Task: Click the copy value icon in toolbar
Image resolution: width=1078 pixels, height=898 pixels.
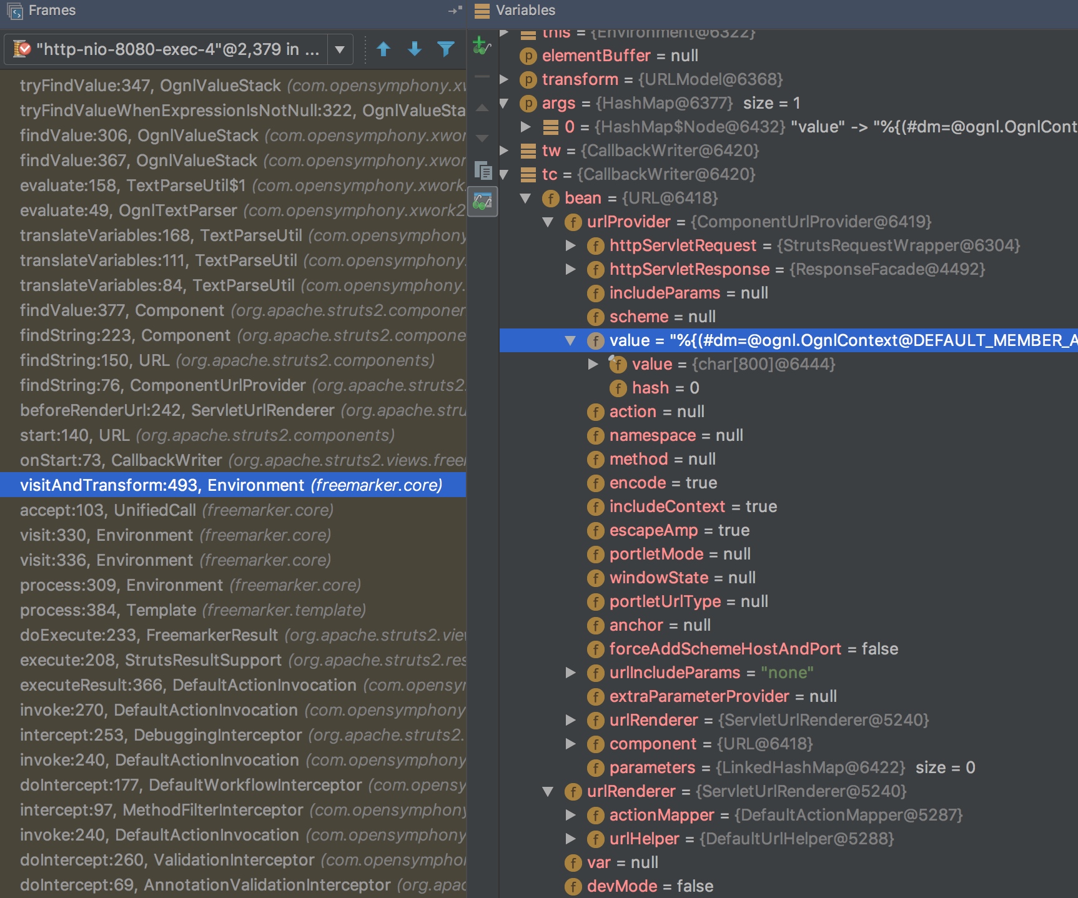Action: (x=483, y=170)
